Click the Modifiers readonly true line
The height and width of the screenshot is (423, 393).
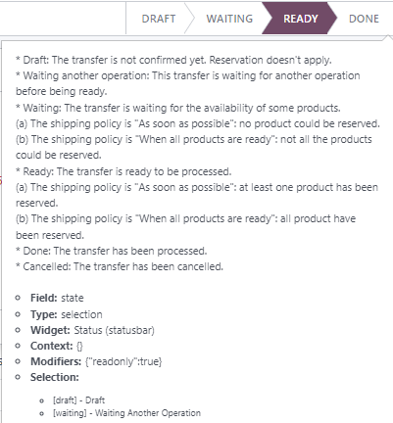coord(96,361)
